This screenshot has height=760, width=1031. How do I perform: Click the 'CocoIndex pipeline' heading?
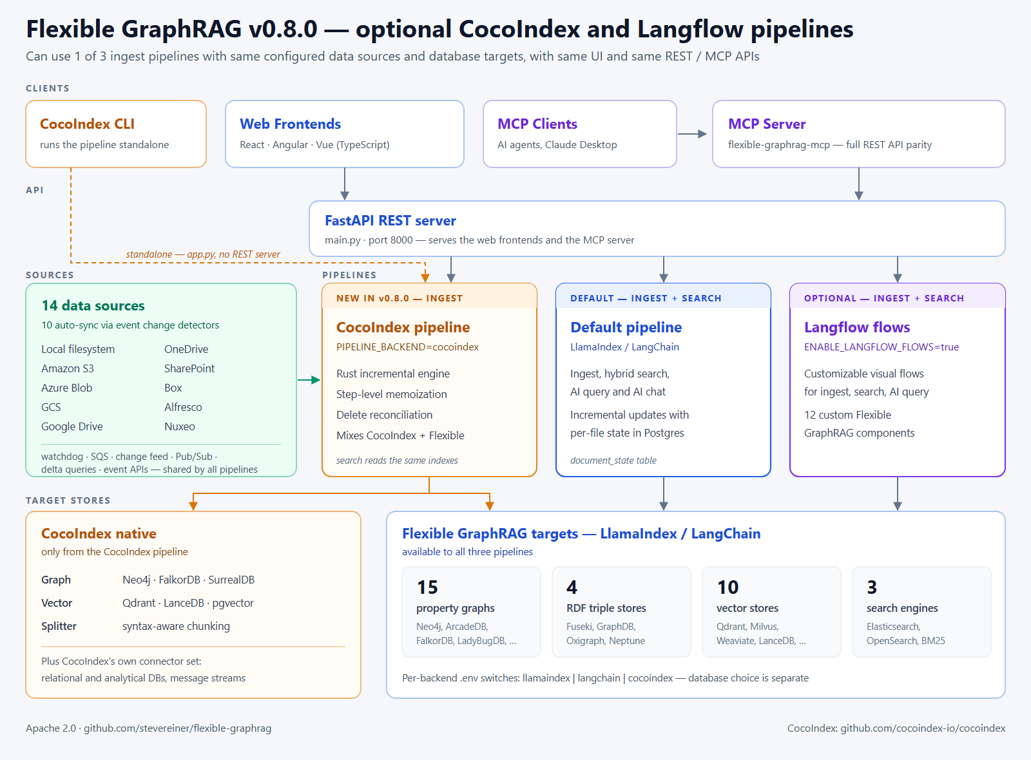(x=403, y=327)
